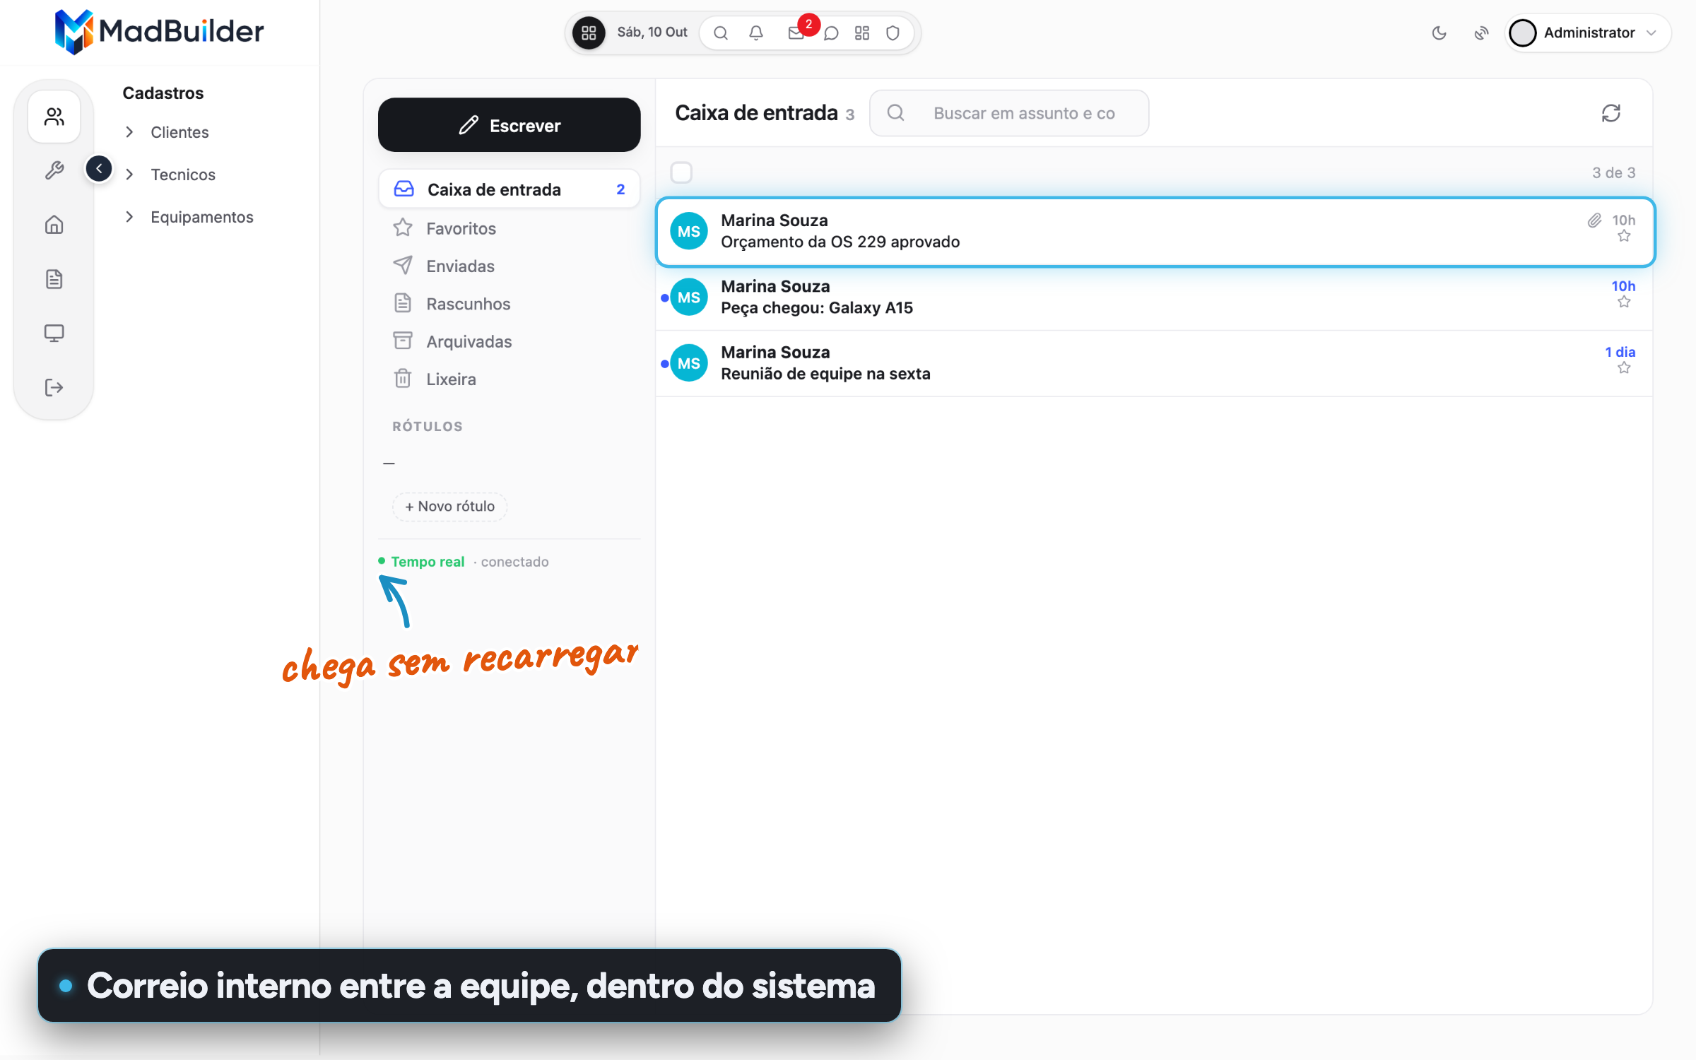This screenshot has height=1060, width=1696.
Task: Click the + Novo rótulo button
Action: click(449, 507)
